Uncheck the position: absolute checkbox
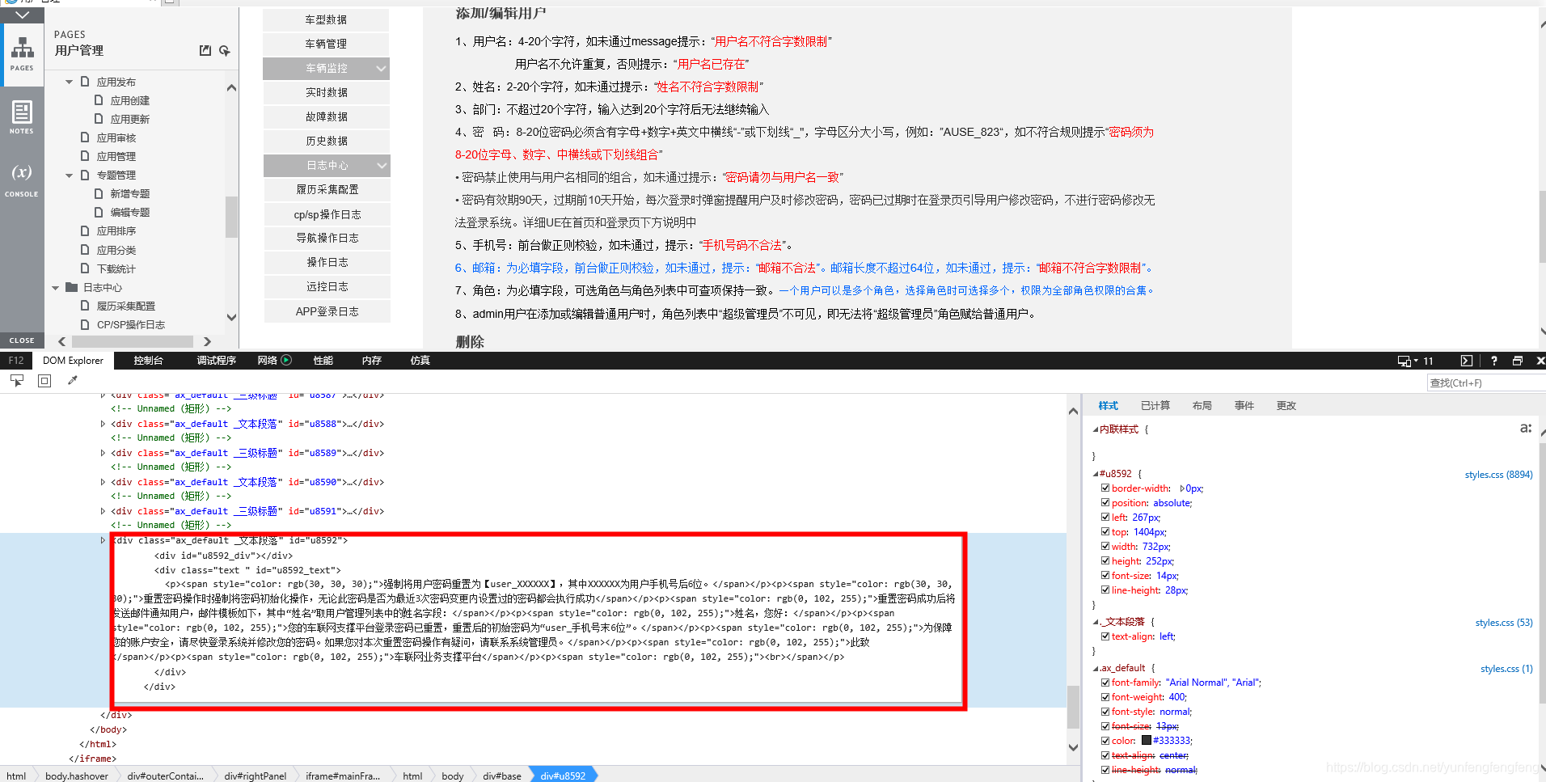The image size is (1546, 782). coord(1105,502)
